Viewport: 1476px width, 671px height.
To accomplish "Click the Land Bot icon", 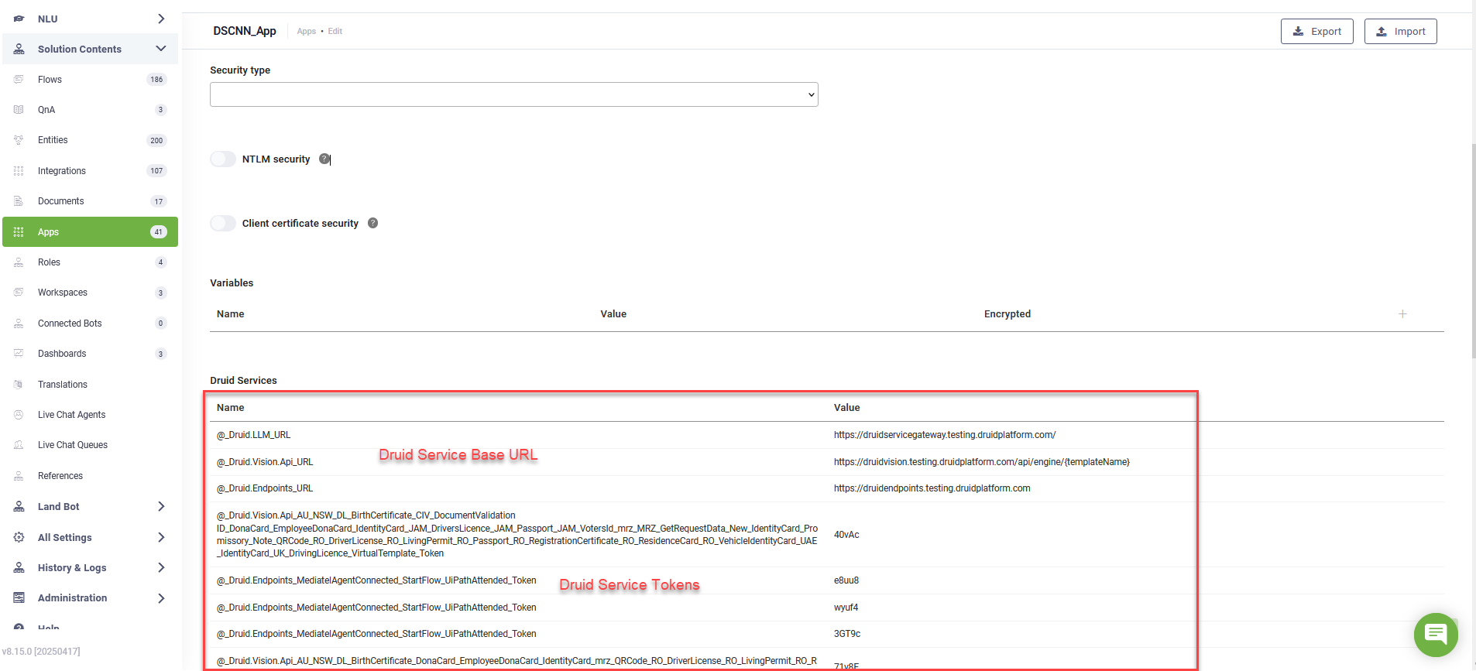I will coord(19,506).
